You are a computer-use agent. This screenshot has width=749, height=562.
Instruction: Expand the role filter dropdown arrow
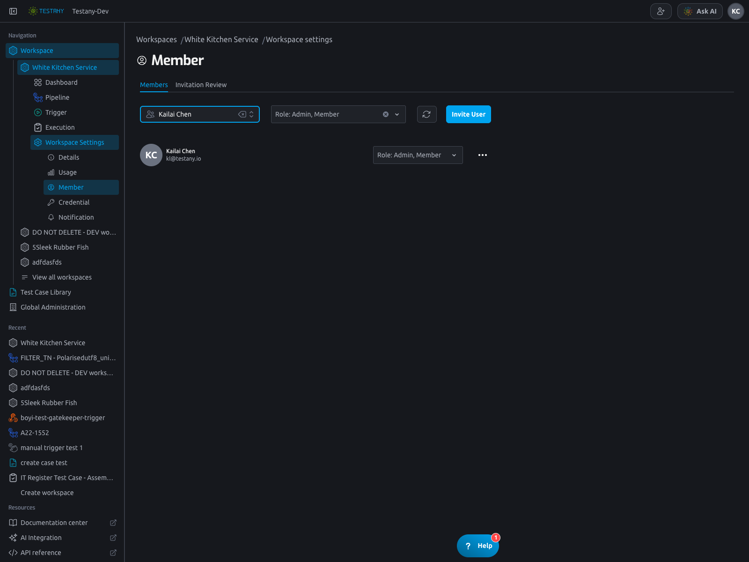[397, 114]
